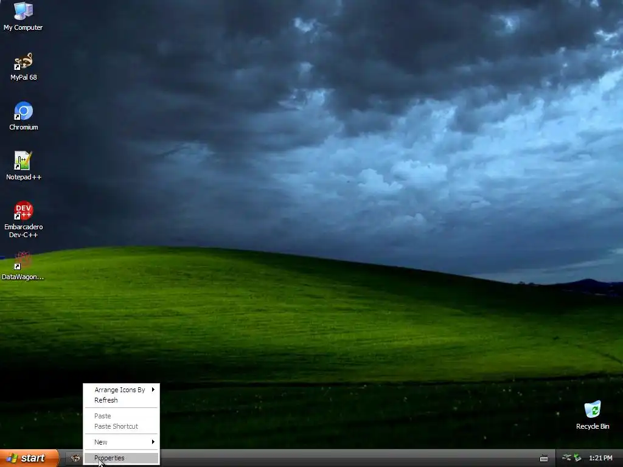The width and height of the screenshot is (623, 467).
Task: Click the 1:21 PM taskbar clock
Action: (600, 458)
